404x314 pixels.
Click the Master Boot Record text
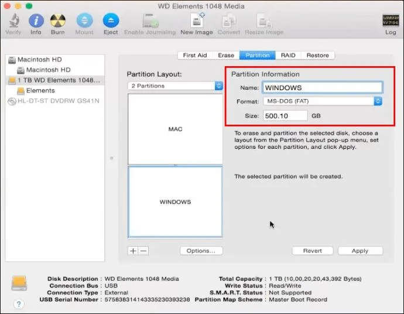click(x=298, y=299)
